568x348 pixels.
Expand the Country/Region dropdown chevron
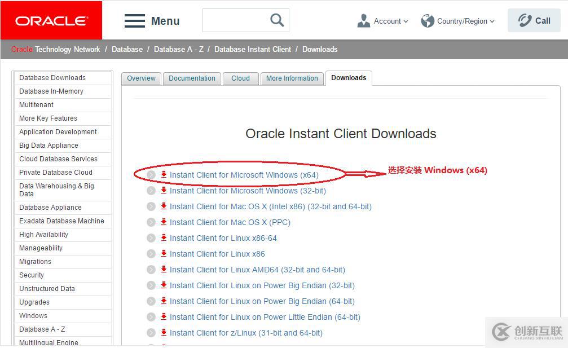coord(492,21)
